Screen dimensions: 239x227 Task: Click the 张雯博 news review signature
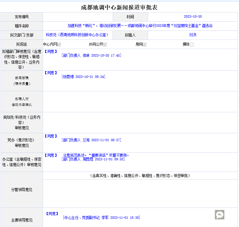(83, 77)
